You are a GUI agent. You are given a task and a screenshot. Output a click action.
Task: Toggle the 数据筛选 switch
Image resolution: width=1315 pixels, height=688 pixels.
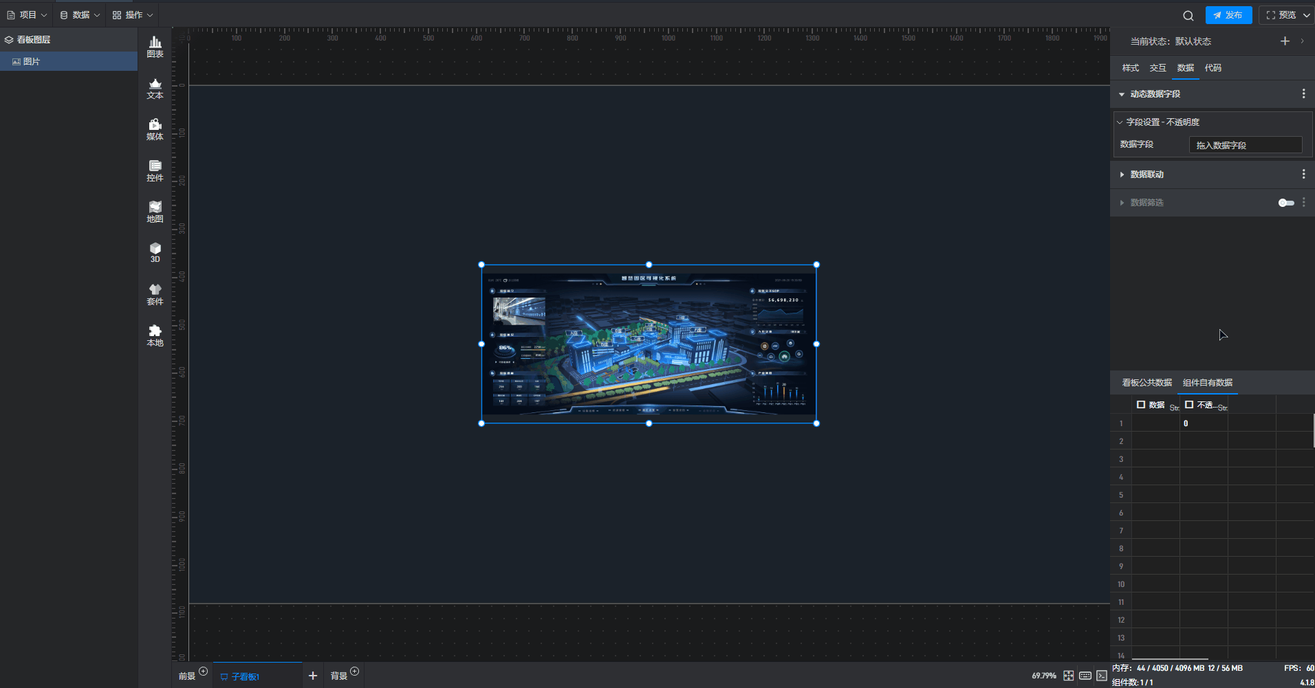coord(1285,203)
